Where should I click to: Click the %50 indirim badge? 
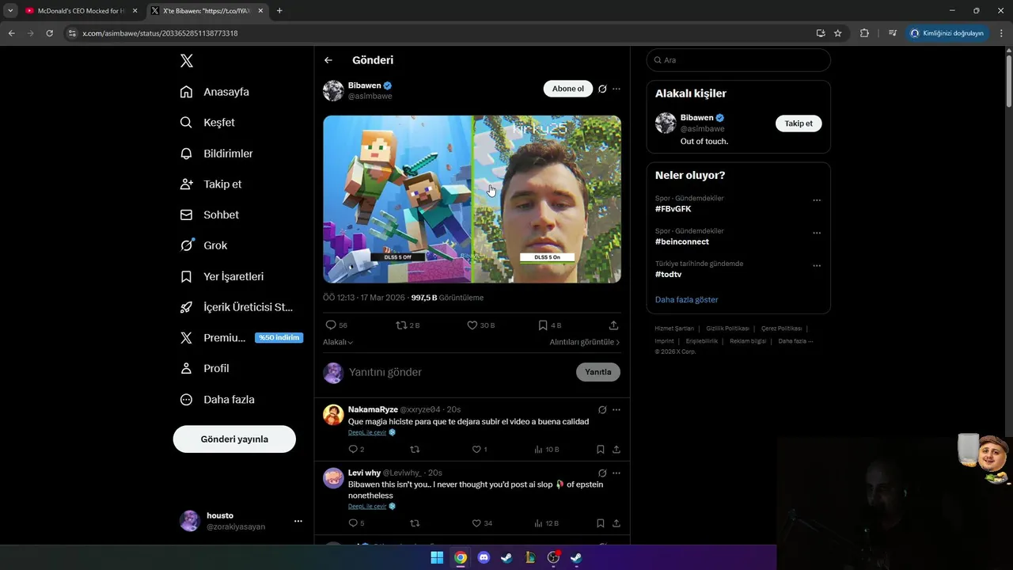click(x=279, y=338)
